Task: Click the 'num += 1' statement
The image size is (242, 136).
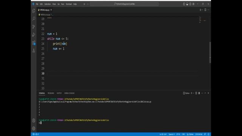Action: (x=59, y=49)
